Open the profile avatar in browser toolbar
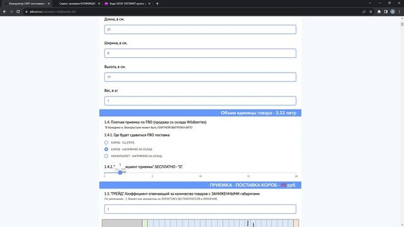This screenshot has width=404, height=227. pos(393,11)
